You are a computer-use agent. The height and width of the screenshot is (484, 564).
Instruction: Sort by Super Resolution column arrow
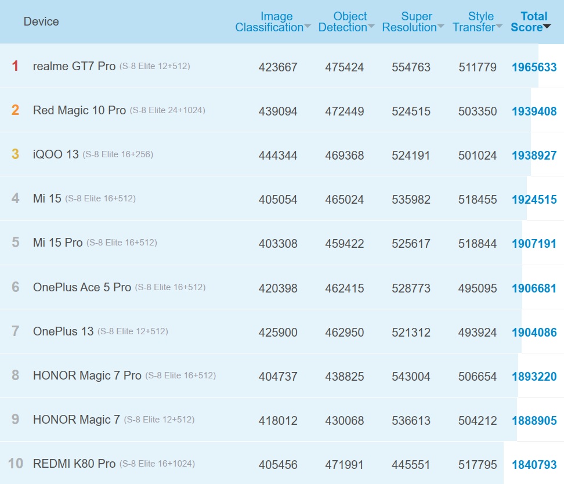tap(441, 27)
